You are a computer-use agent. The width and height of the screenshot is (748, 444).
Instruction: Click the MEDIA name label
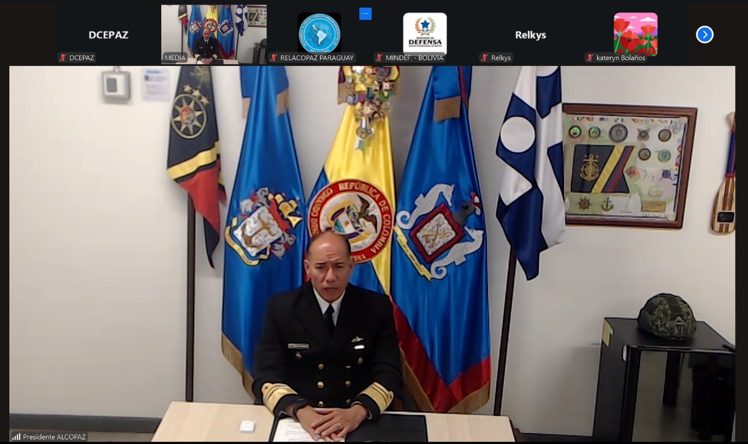pyautogui.click(x=175, y=58)
